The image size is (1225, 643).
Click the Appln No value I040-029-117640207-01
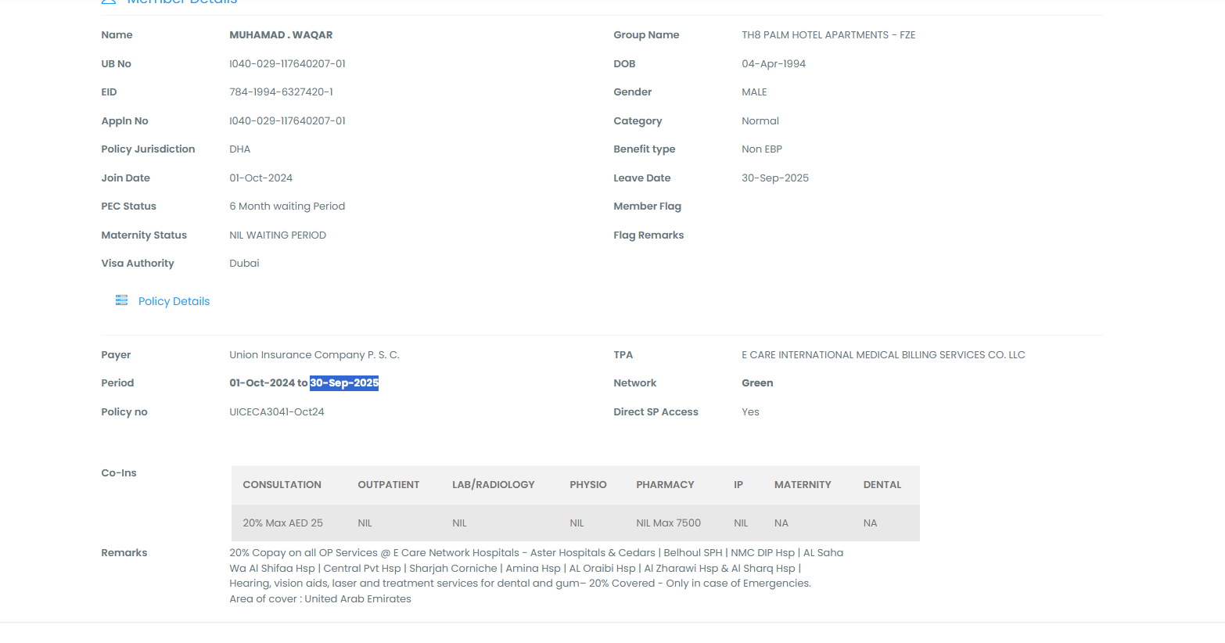(287, 121)
